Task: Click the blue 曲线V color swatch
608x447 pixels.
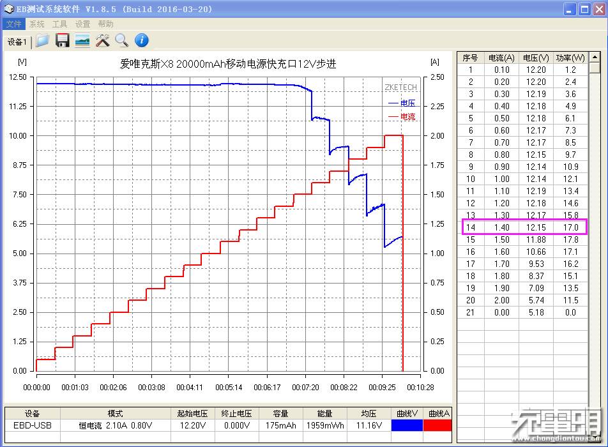Action: point(407,425)
